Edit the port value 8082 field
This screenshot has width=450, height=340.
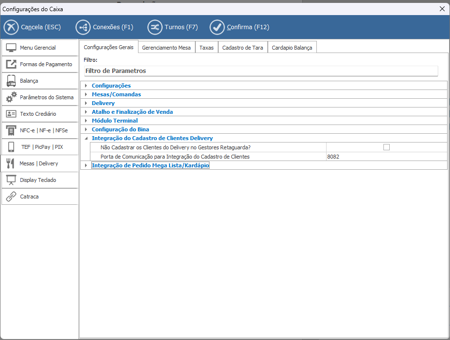click(386, 157)
